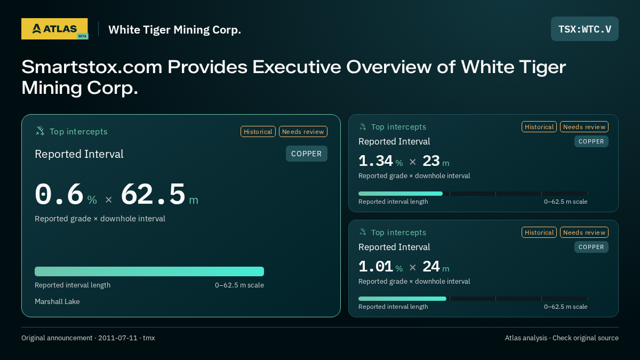Click the 62.5 m interval value

[159, 195]
